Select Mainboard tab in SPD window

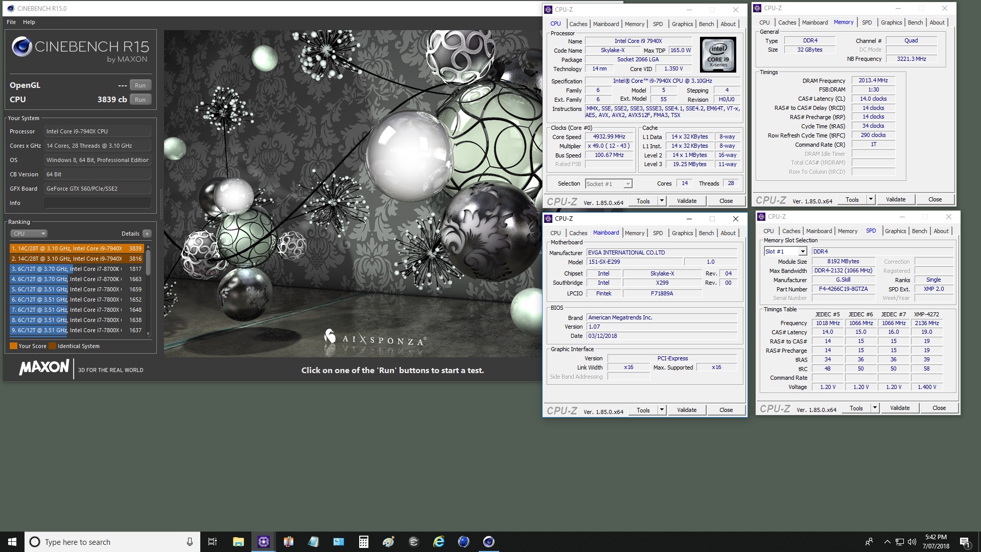tap(819, 231)
